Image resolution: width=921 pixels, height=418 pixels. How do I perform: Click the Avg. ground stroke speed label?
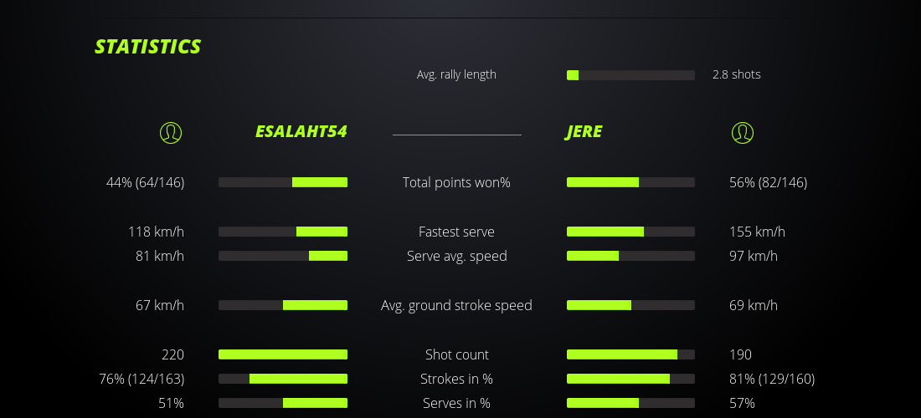(x=456, y=305)
